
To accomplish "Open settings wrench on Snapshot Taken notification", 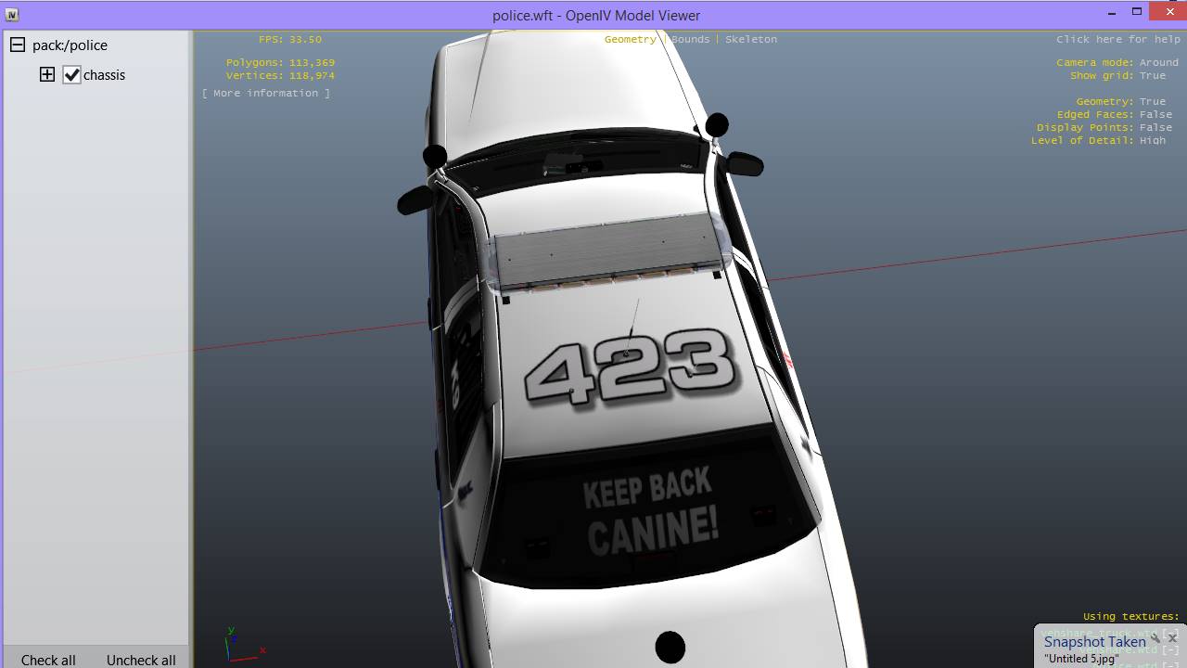I will (1155, 638).
